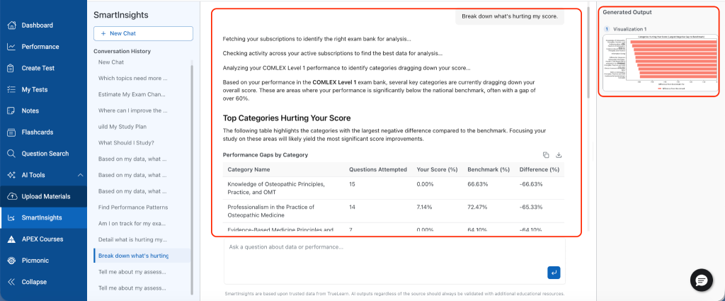Copy the Performance Gaps table
Viewport: 725px width, 301px height.
[x=546, y=155]
